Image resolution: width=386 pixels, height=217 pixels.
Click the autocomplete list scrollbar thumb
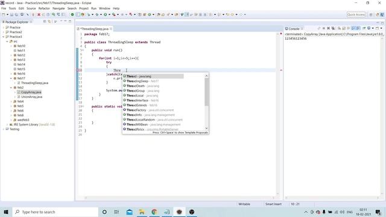click(x=206, y=92)
